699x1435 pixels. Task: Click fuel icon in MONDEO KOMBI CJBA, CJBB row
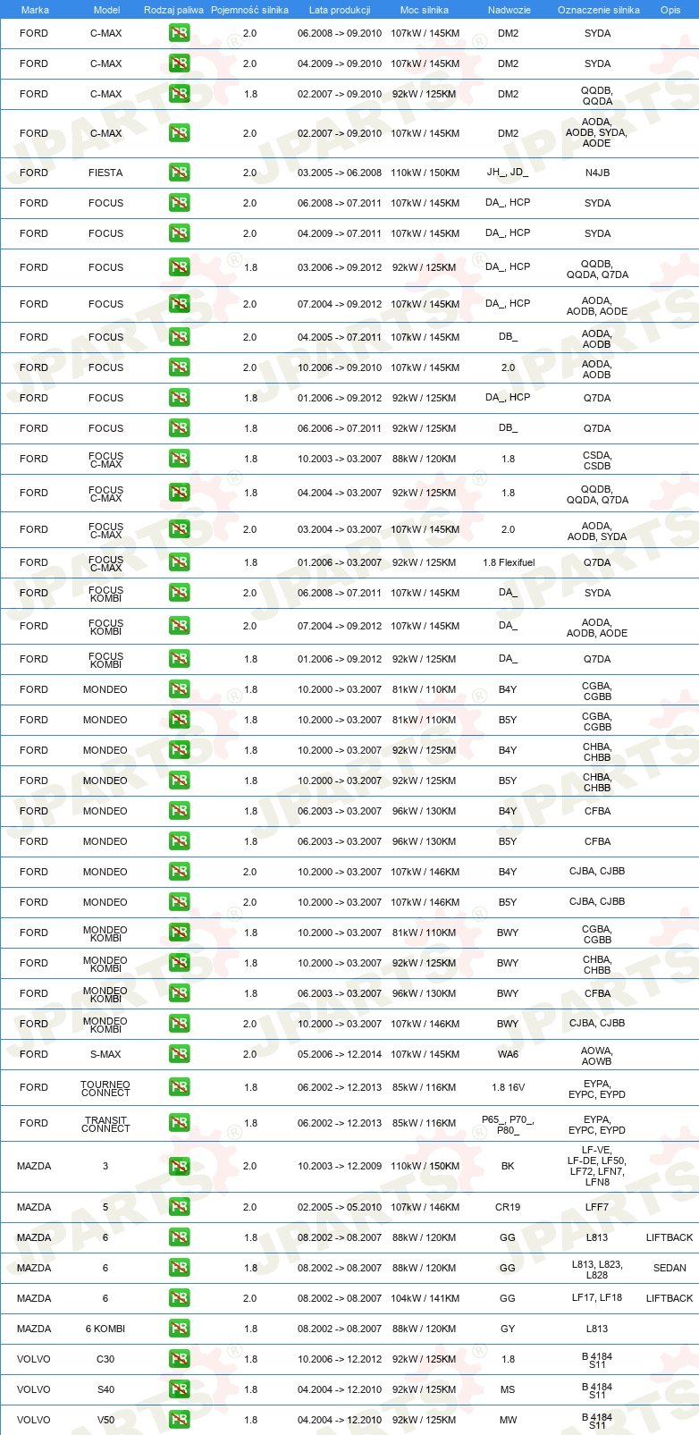(179, 1024)
